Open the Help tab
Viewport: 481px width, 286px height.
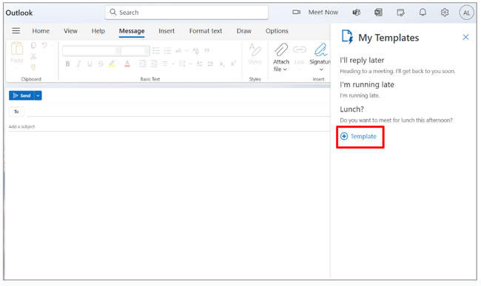tap(98, 31)
